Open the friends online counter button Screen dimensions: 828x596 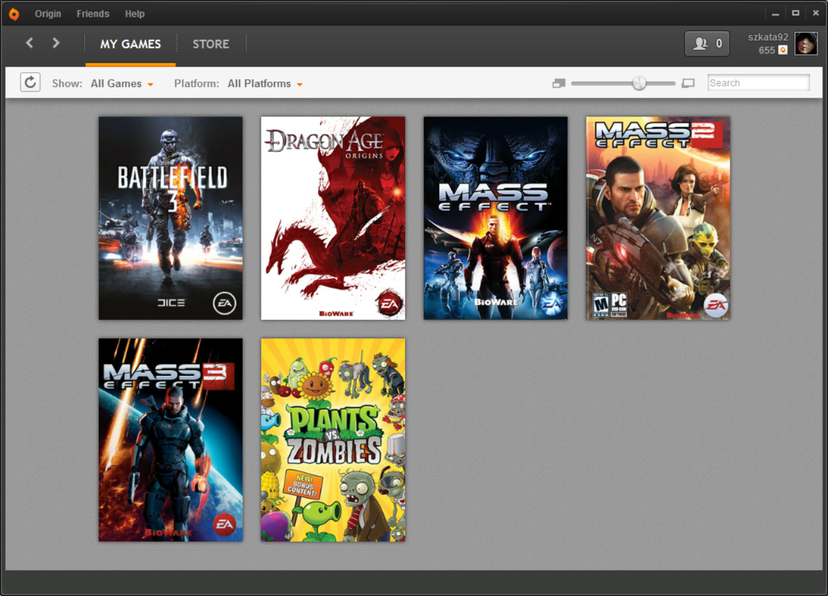point(707,44)
